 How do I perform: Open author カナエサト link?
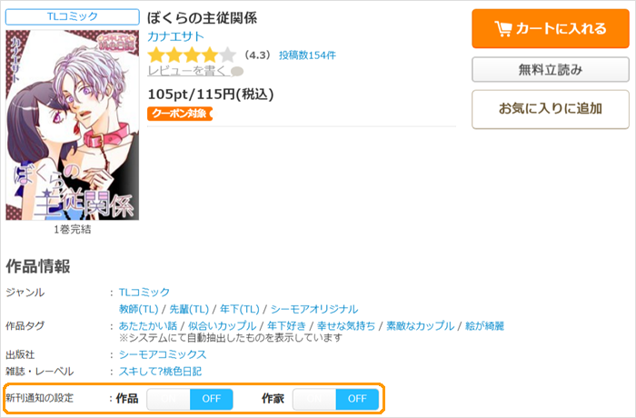click(x=175, y=37)
